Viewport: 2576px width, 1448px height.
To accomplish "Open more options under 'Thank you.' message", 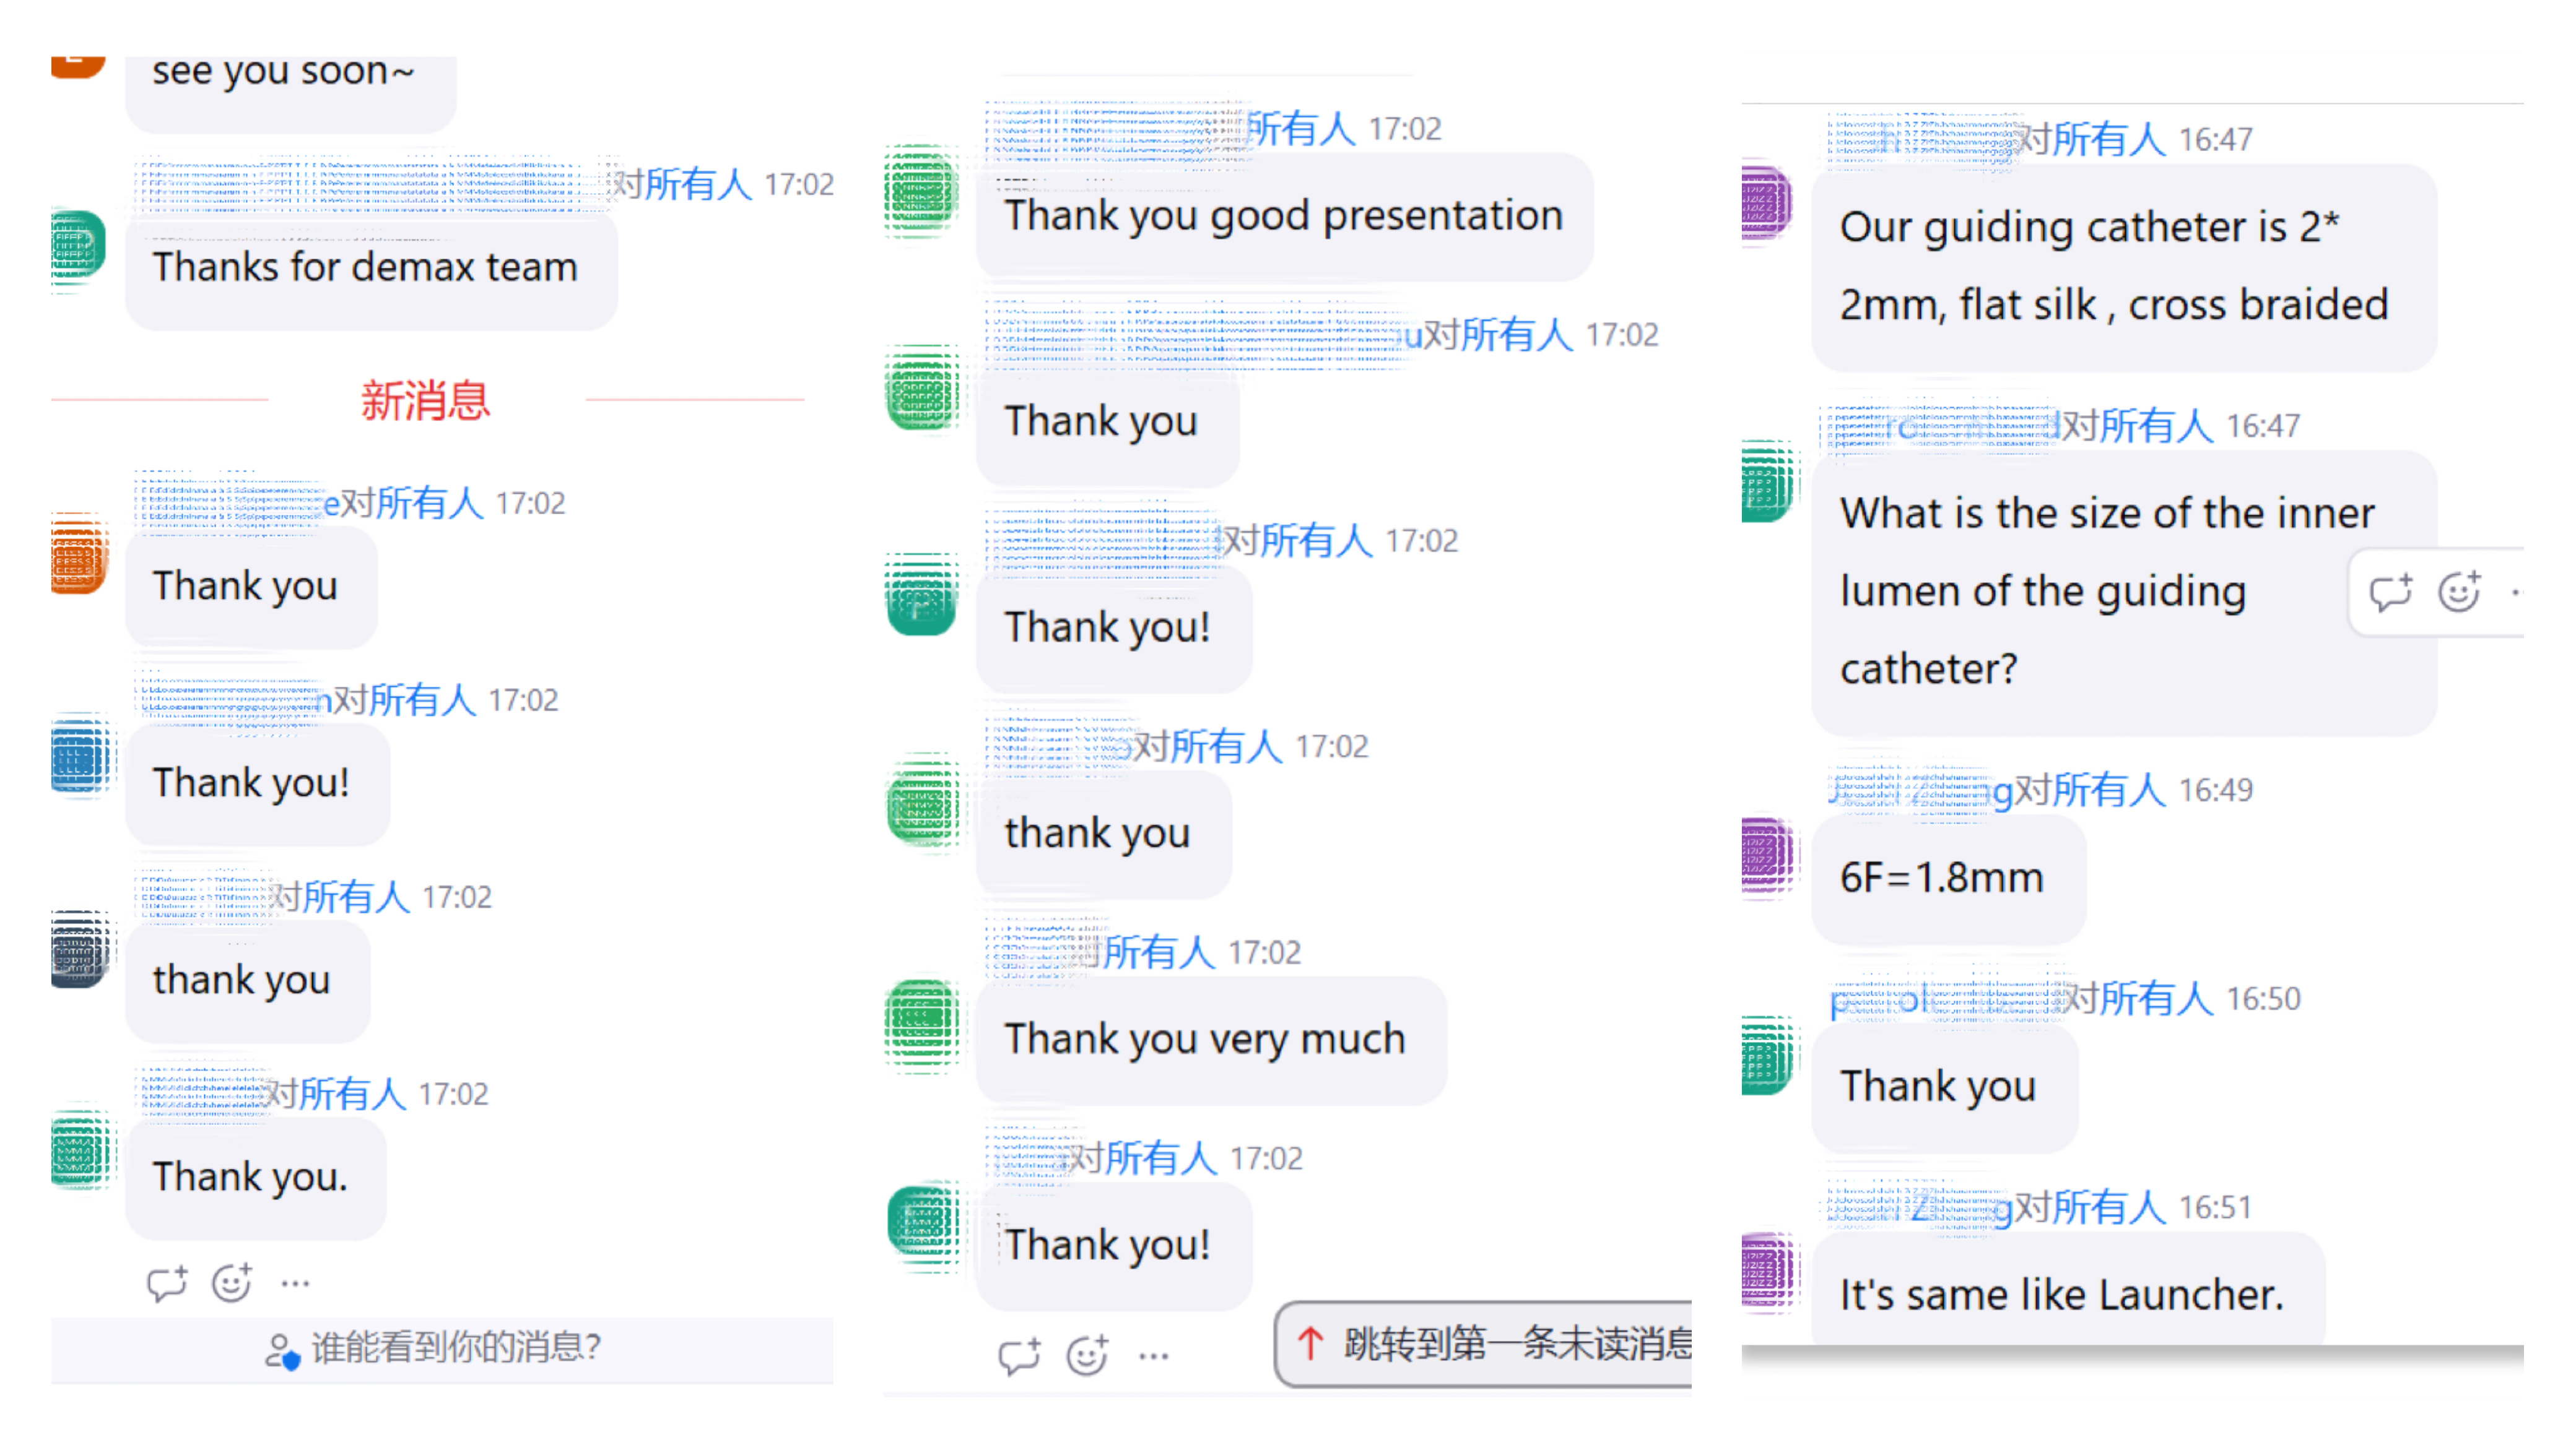I will [x=295, y=1283].
